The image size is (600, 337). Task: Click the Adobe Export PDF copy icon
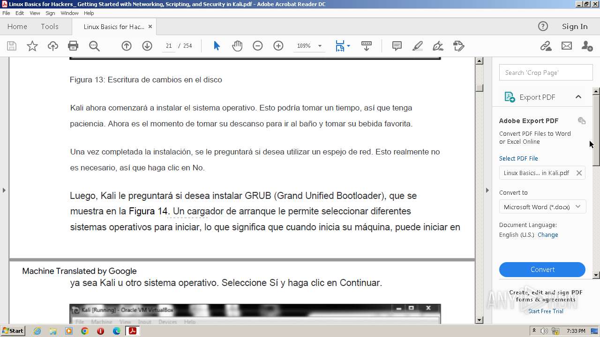(582, 121)
